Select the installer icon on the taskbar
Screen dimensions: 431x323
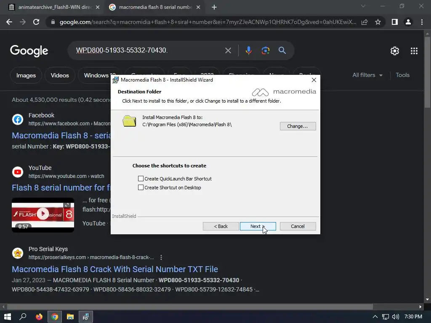point(86,317)
